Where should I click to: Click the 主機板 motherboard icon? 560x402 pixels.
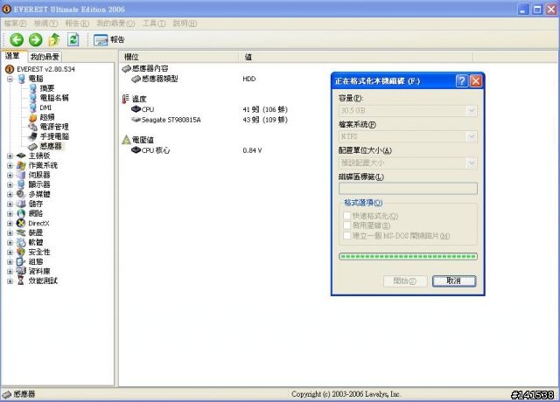tap(21, 156)
